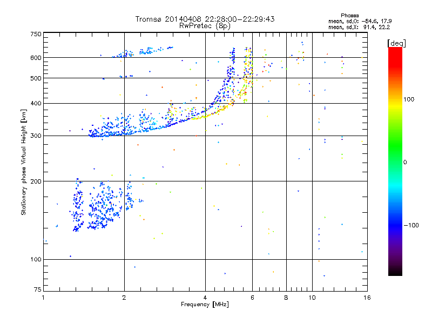
Task: Click the y-axis tick label '300'
Action: (36, 136)
